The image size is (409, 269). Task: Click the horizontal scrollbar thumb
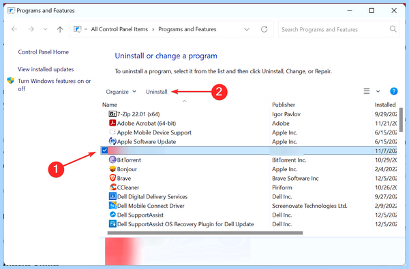[205, 233]
